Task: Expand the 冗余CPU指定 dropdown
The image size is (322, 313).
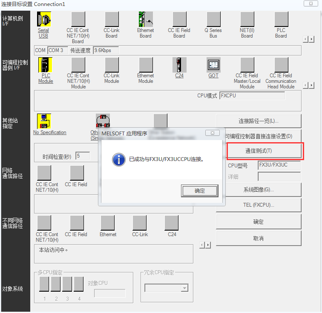Action: coord(184,288)
